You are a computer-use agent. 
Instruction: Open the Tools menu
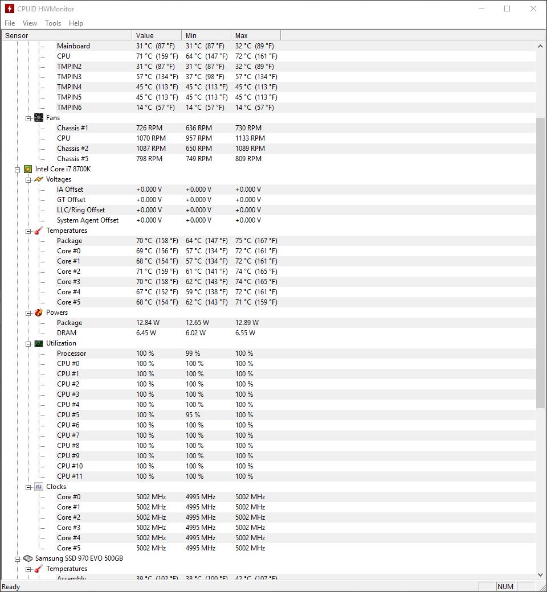coord(53,23)
